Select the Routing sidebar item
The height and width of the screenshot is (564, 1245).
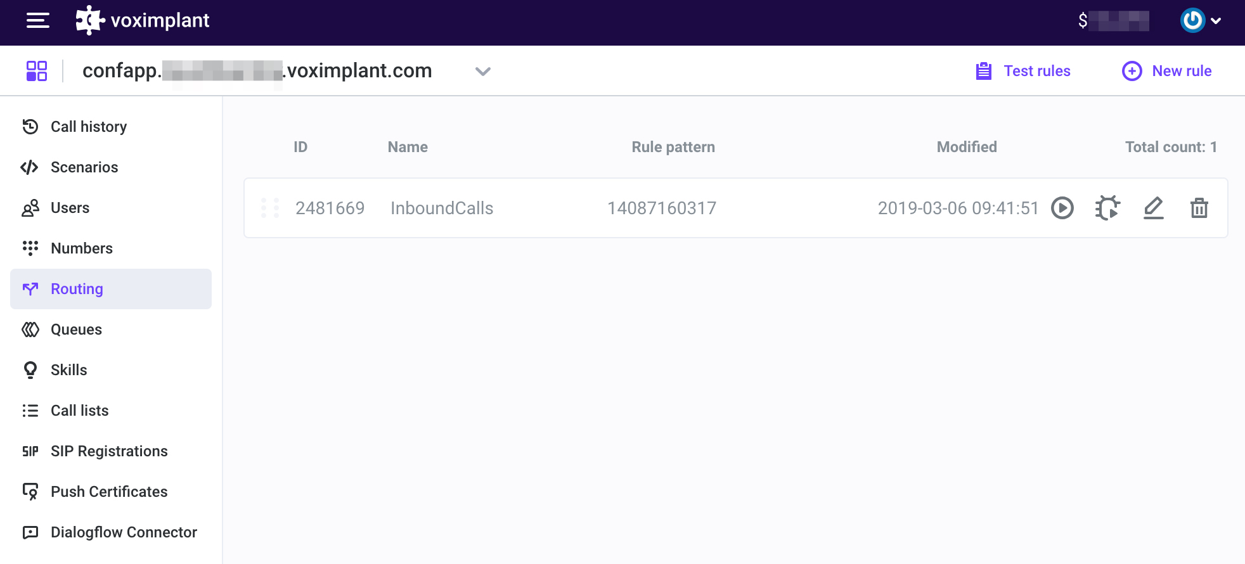(x=111, y=289)
